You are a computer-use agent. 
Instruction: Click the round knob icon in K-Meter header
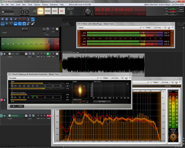tap(169, 27)
